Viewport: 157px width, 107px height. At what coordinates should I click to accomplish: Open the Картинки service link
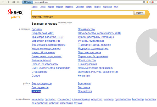click(107, 7)
